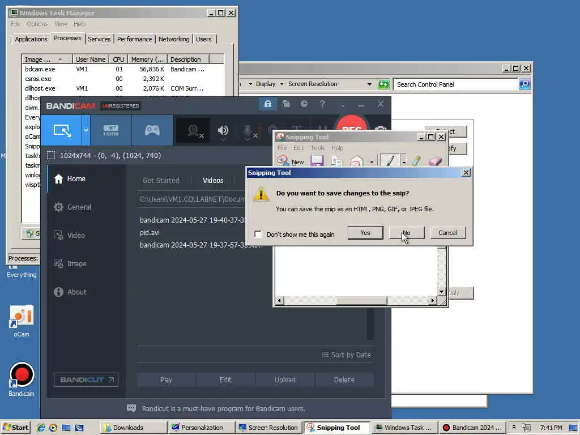Sort by Image Name column header
Image resolution: width=580 pixels, height=435 pixels.
pos(47,59)
